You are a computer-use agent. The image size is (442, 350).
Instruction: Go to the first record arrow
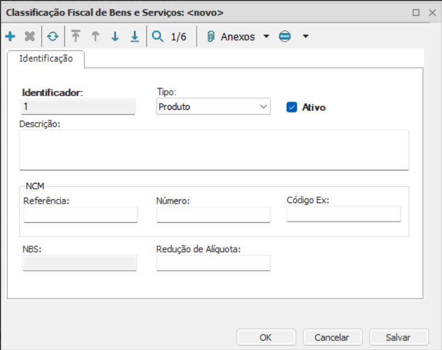coord(75,37)
